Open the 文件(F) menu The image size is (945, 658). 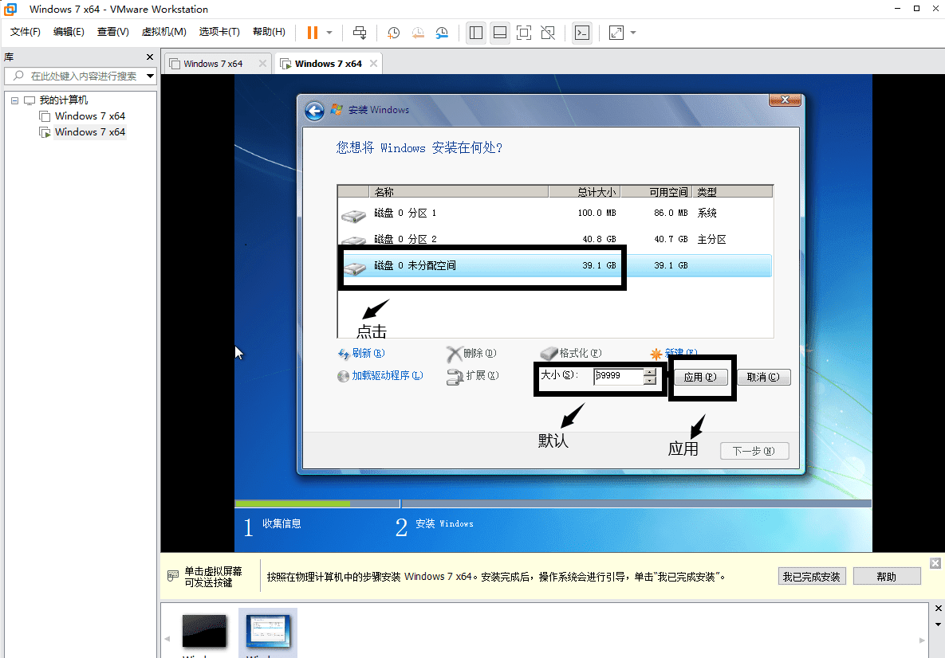click(26, 32)
